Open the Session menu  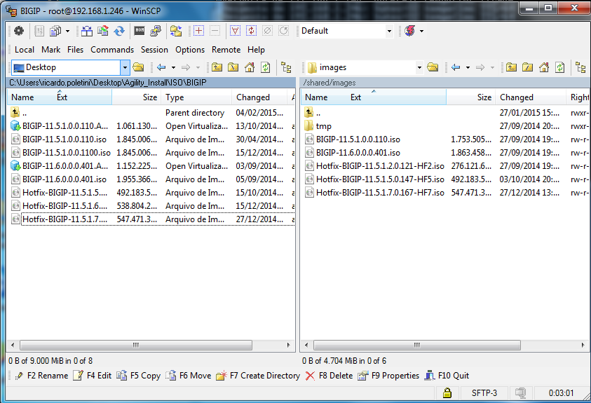click(x=154, y=50)
